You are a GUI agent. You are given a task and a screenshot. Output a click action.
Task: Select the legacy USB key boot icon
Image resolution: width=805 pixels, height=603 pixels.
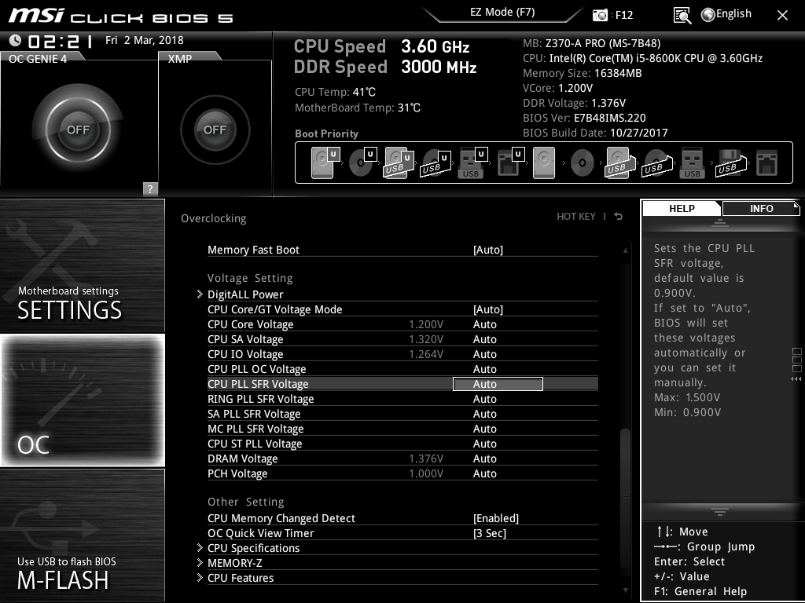[x=692, y=163]
